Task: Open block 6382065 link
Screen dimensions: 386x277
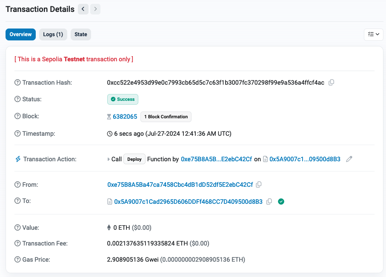Action: (x=125, y=117)
